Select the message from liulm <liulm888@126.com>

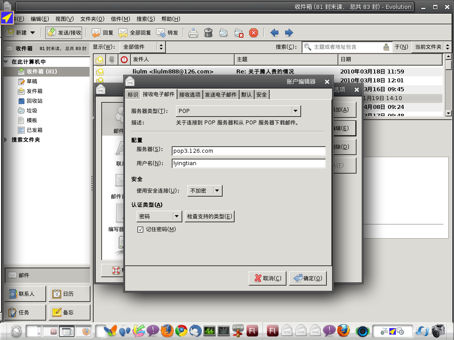coord(268,71)
